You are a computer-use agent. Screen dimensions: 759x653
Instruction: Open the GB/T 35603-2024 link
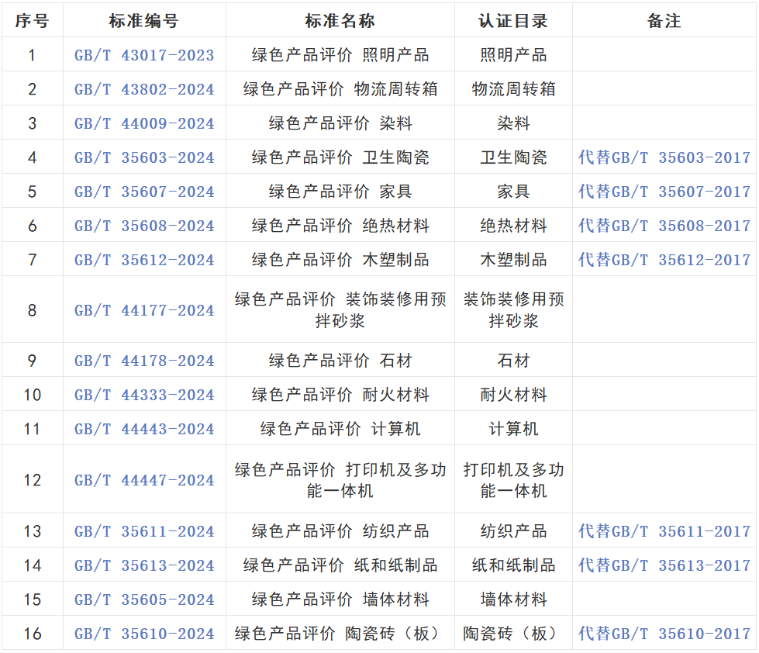point(144,157)
